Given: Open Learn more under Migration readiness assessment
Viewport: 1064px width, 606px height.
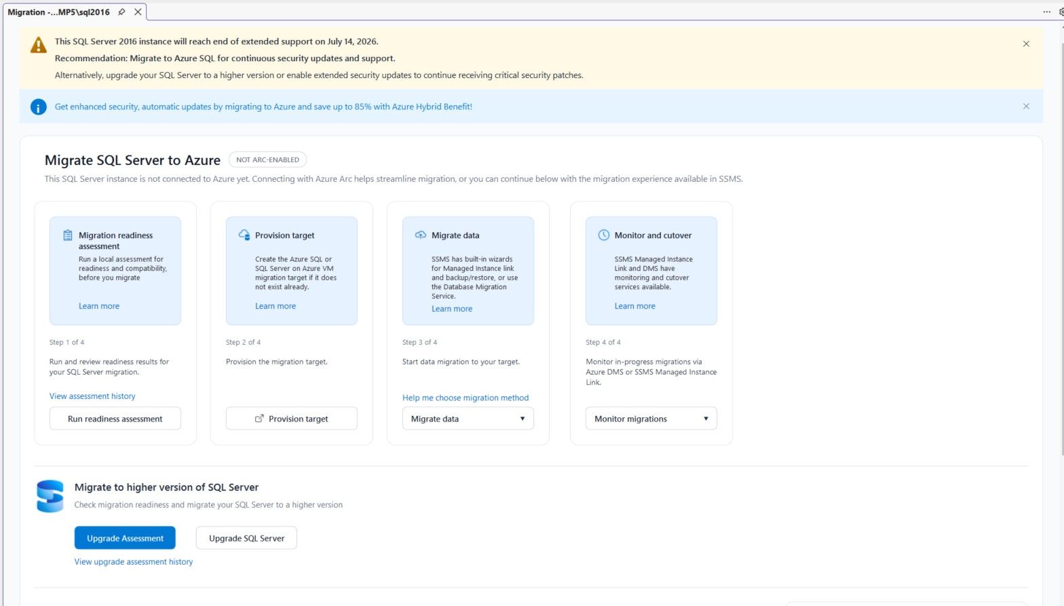Looking at the screenshot, I should (99, 306).
